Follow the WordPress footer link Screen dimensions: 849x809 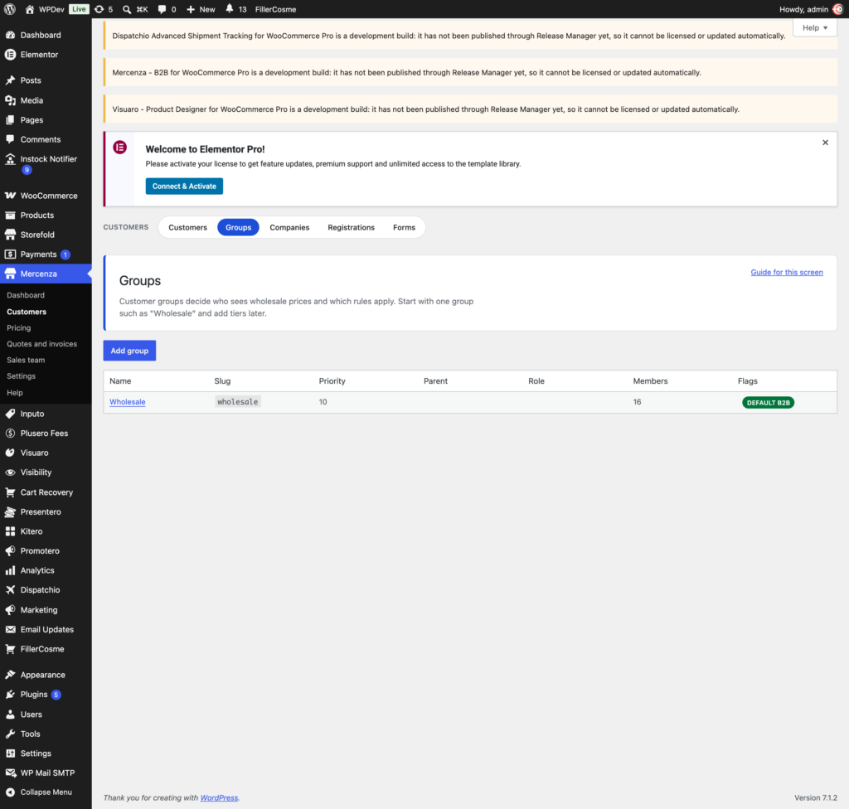click(219, 797)
